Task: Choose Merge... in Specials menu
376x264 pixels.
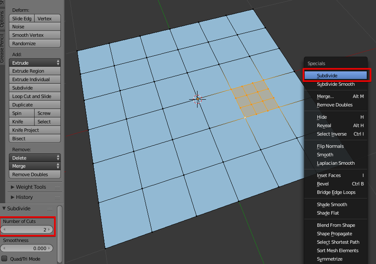Action: pyautogui.click(x=336, y=96)
